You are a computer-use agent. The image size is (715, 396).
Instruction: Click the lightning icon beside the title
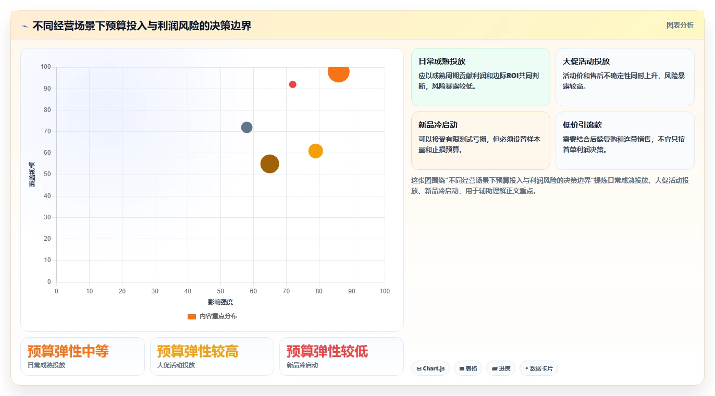click(x=24, y=26)
